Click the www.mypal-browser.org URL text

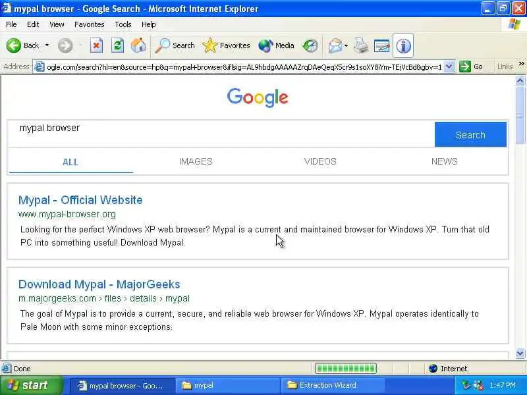67,214
